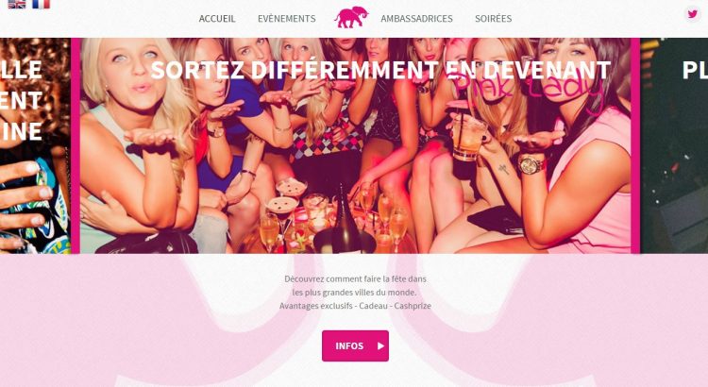
Task: Select the French flag language icon
Action: point(42,4)
